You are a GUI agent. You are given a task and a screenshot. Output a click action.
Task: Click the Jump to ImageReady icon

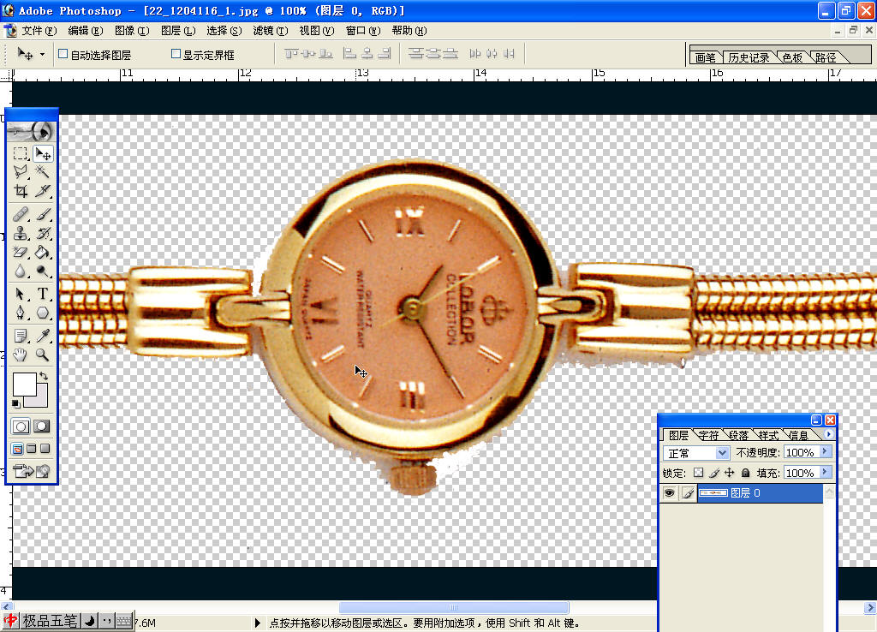coord(31,471)
